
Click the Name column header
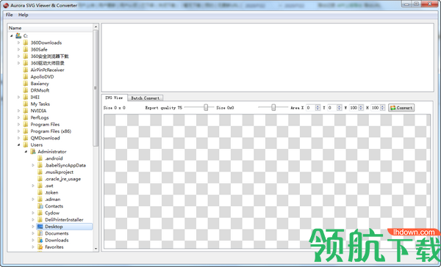click(x=50, y=28)
